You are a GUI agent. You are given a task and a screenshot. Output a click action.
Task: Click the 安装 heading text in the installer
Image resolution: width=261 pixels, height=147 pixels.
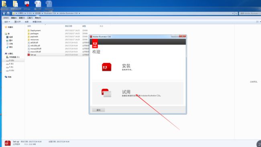click(x=126, y=66)
